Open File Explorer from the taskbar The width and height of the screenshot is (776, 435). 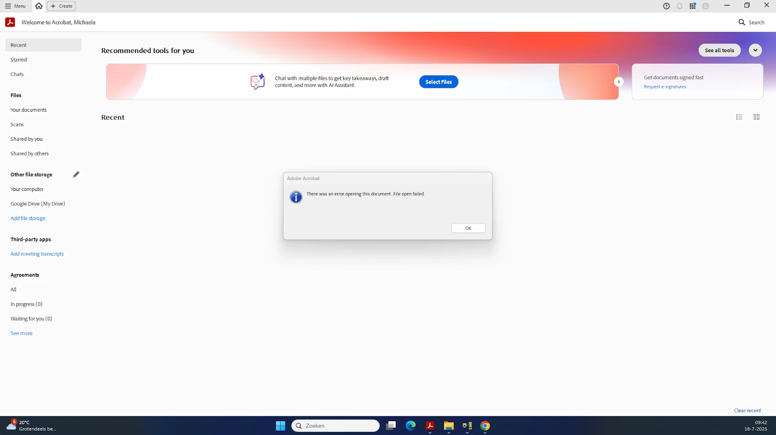[448, 426]
